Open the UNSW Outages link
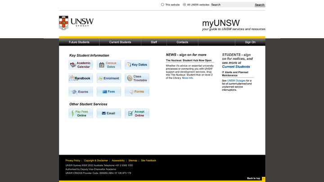Image resolution: width=324 pixels, height=182 pixels. coord(236,81)
